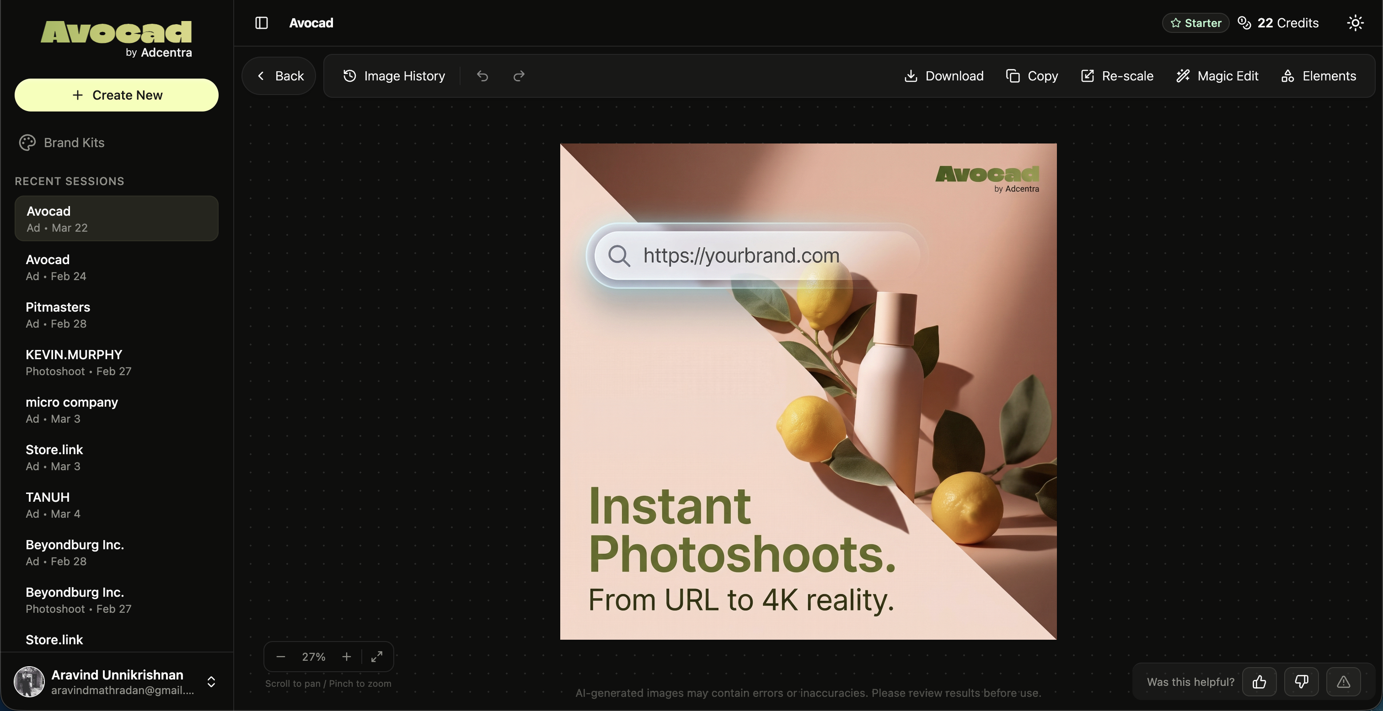Give a thumbs up on the result
The image size is (1383, 711).
1260,681
